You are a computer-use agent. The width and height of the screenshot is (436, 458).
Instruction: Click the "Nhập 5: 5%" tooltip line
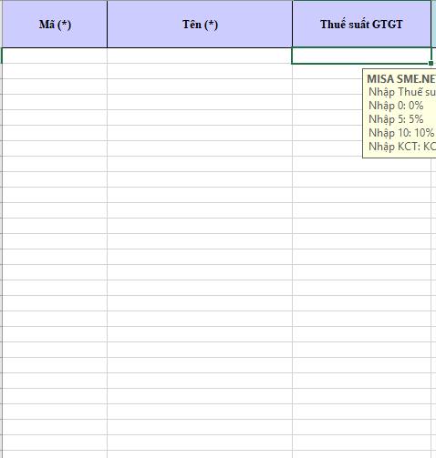tap(396, 119)
